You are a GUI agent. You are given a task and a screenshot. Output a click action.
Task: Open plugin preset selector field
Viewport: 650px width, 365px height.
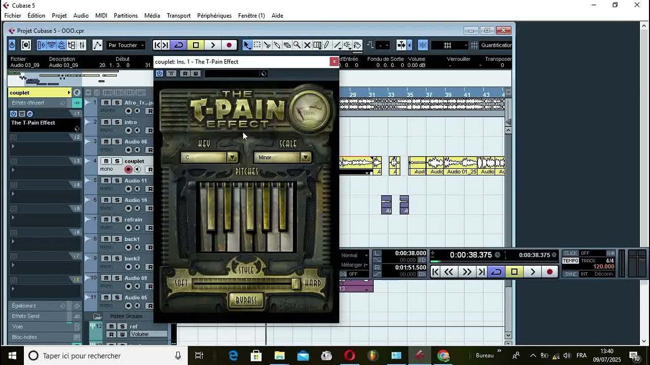tap(236, 74)
